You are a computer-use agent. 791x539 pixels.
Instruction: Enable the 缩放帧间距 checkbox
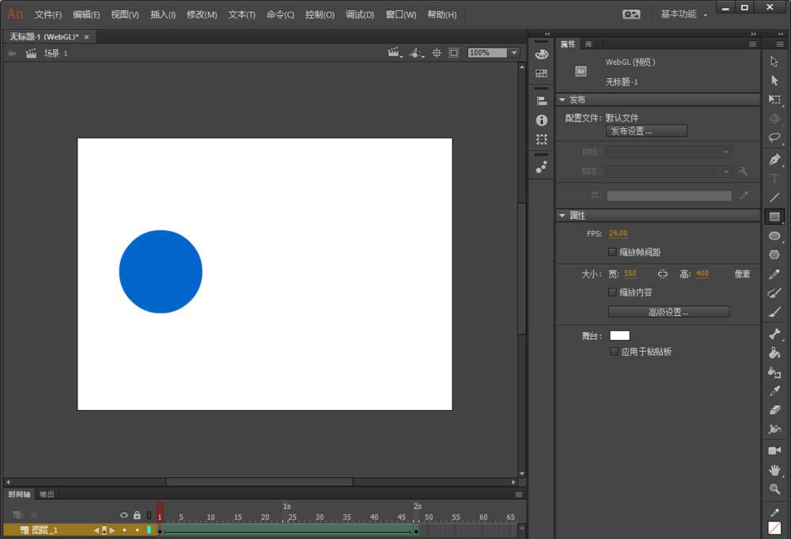pos(612,252)
